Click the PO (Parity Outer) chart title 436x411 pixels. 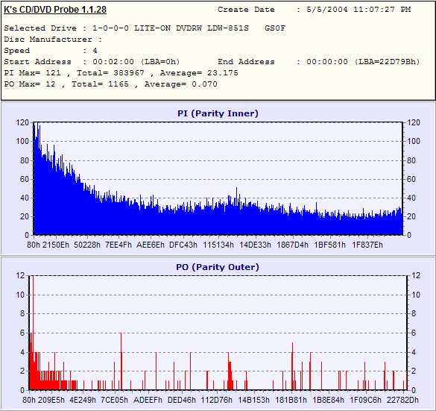[218, 267]
